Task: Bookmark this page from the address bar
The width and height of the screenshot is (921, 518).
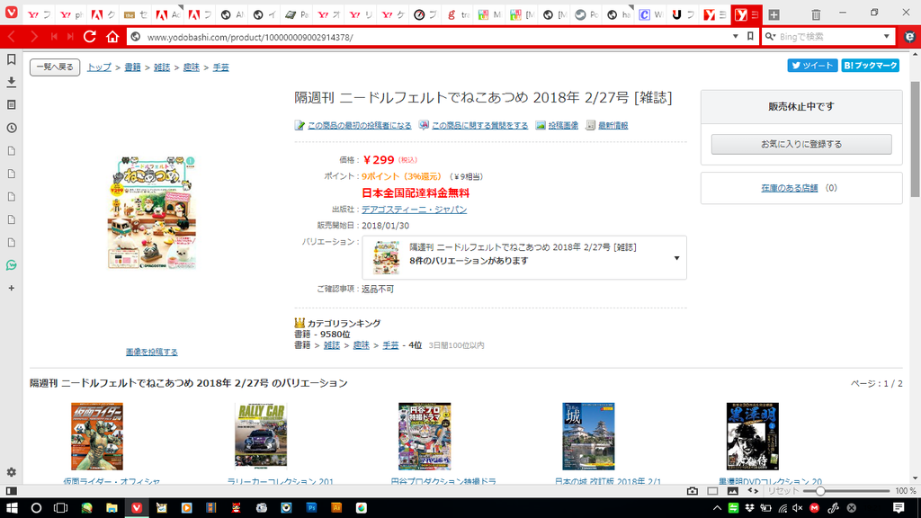Action: [x=750, y=37]
